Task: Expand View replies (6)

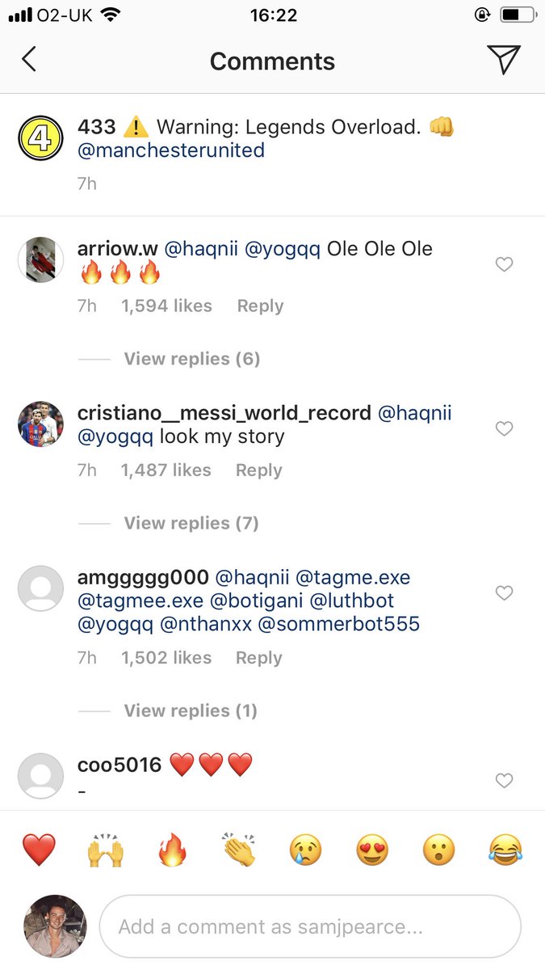Action: tap(192, 359)
